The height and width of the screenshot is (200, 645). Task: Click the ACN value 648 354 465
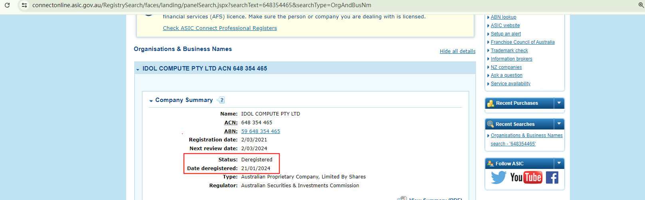click(257, 123)
